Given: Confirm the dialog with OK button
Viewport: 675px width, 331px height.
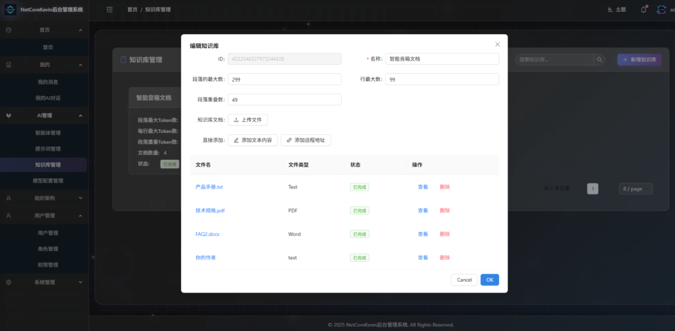Looking at the screenshot, I should pyautogui.click(x=490, y=280).
